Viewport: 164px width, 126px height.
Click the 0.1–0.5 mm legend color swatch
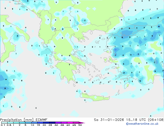[x=4, y=123]
